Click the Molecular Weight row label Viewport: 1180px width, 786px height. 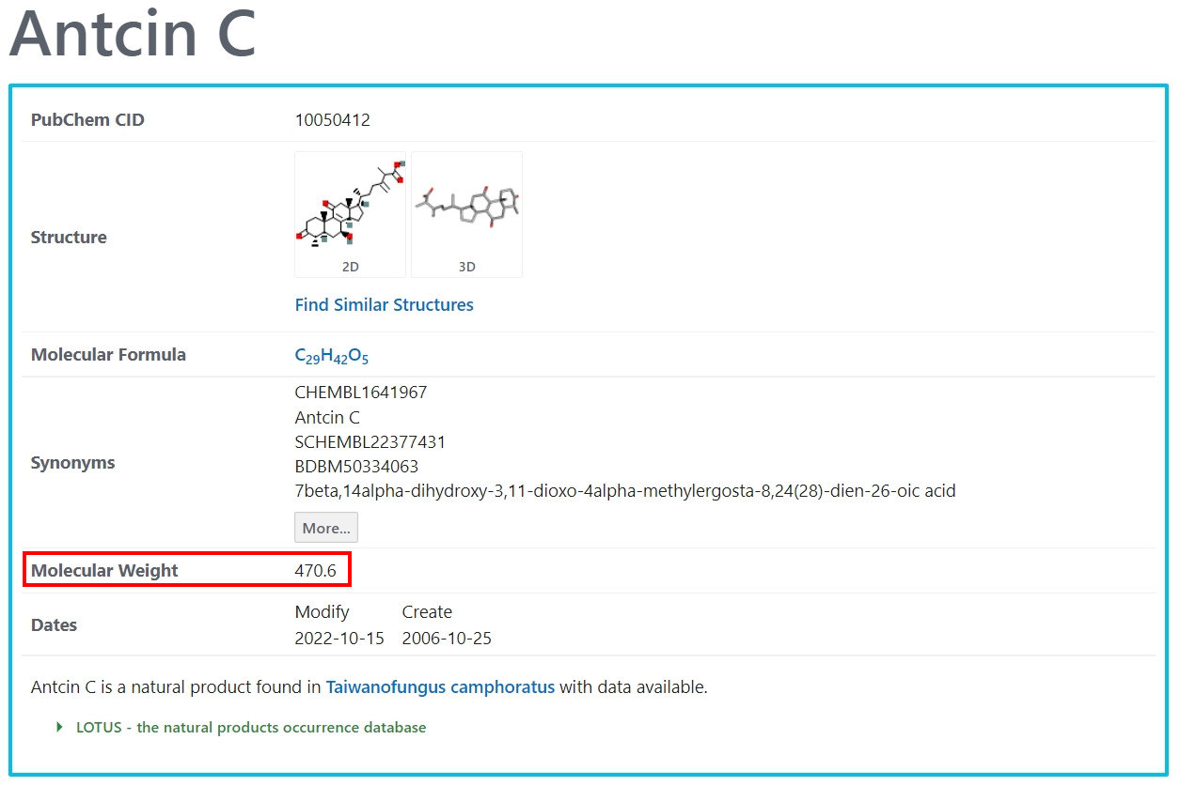click(104, 571)
